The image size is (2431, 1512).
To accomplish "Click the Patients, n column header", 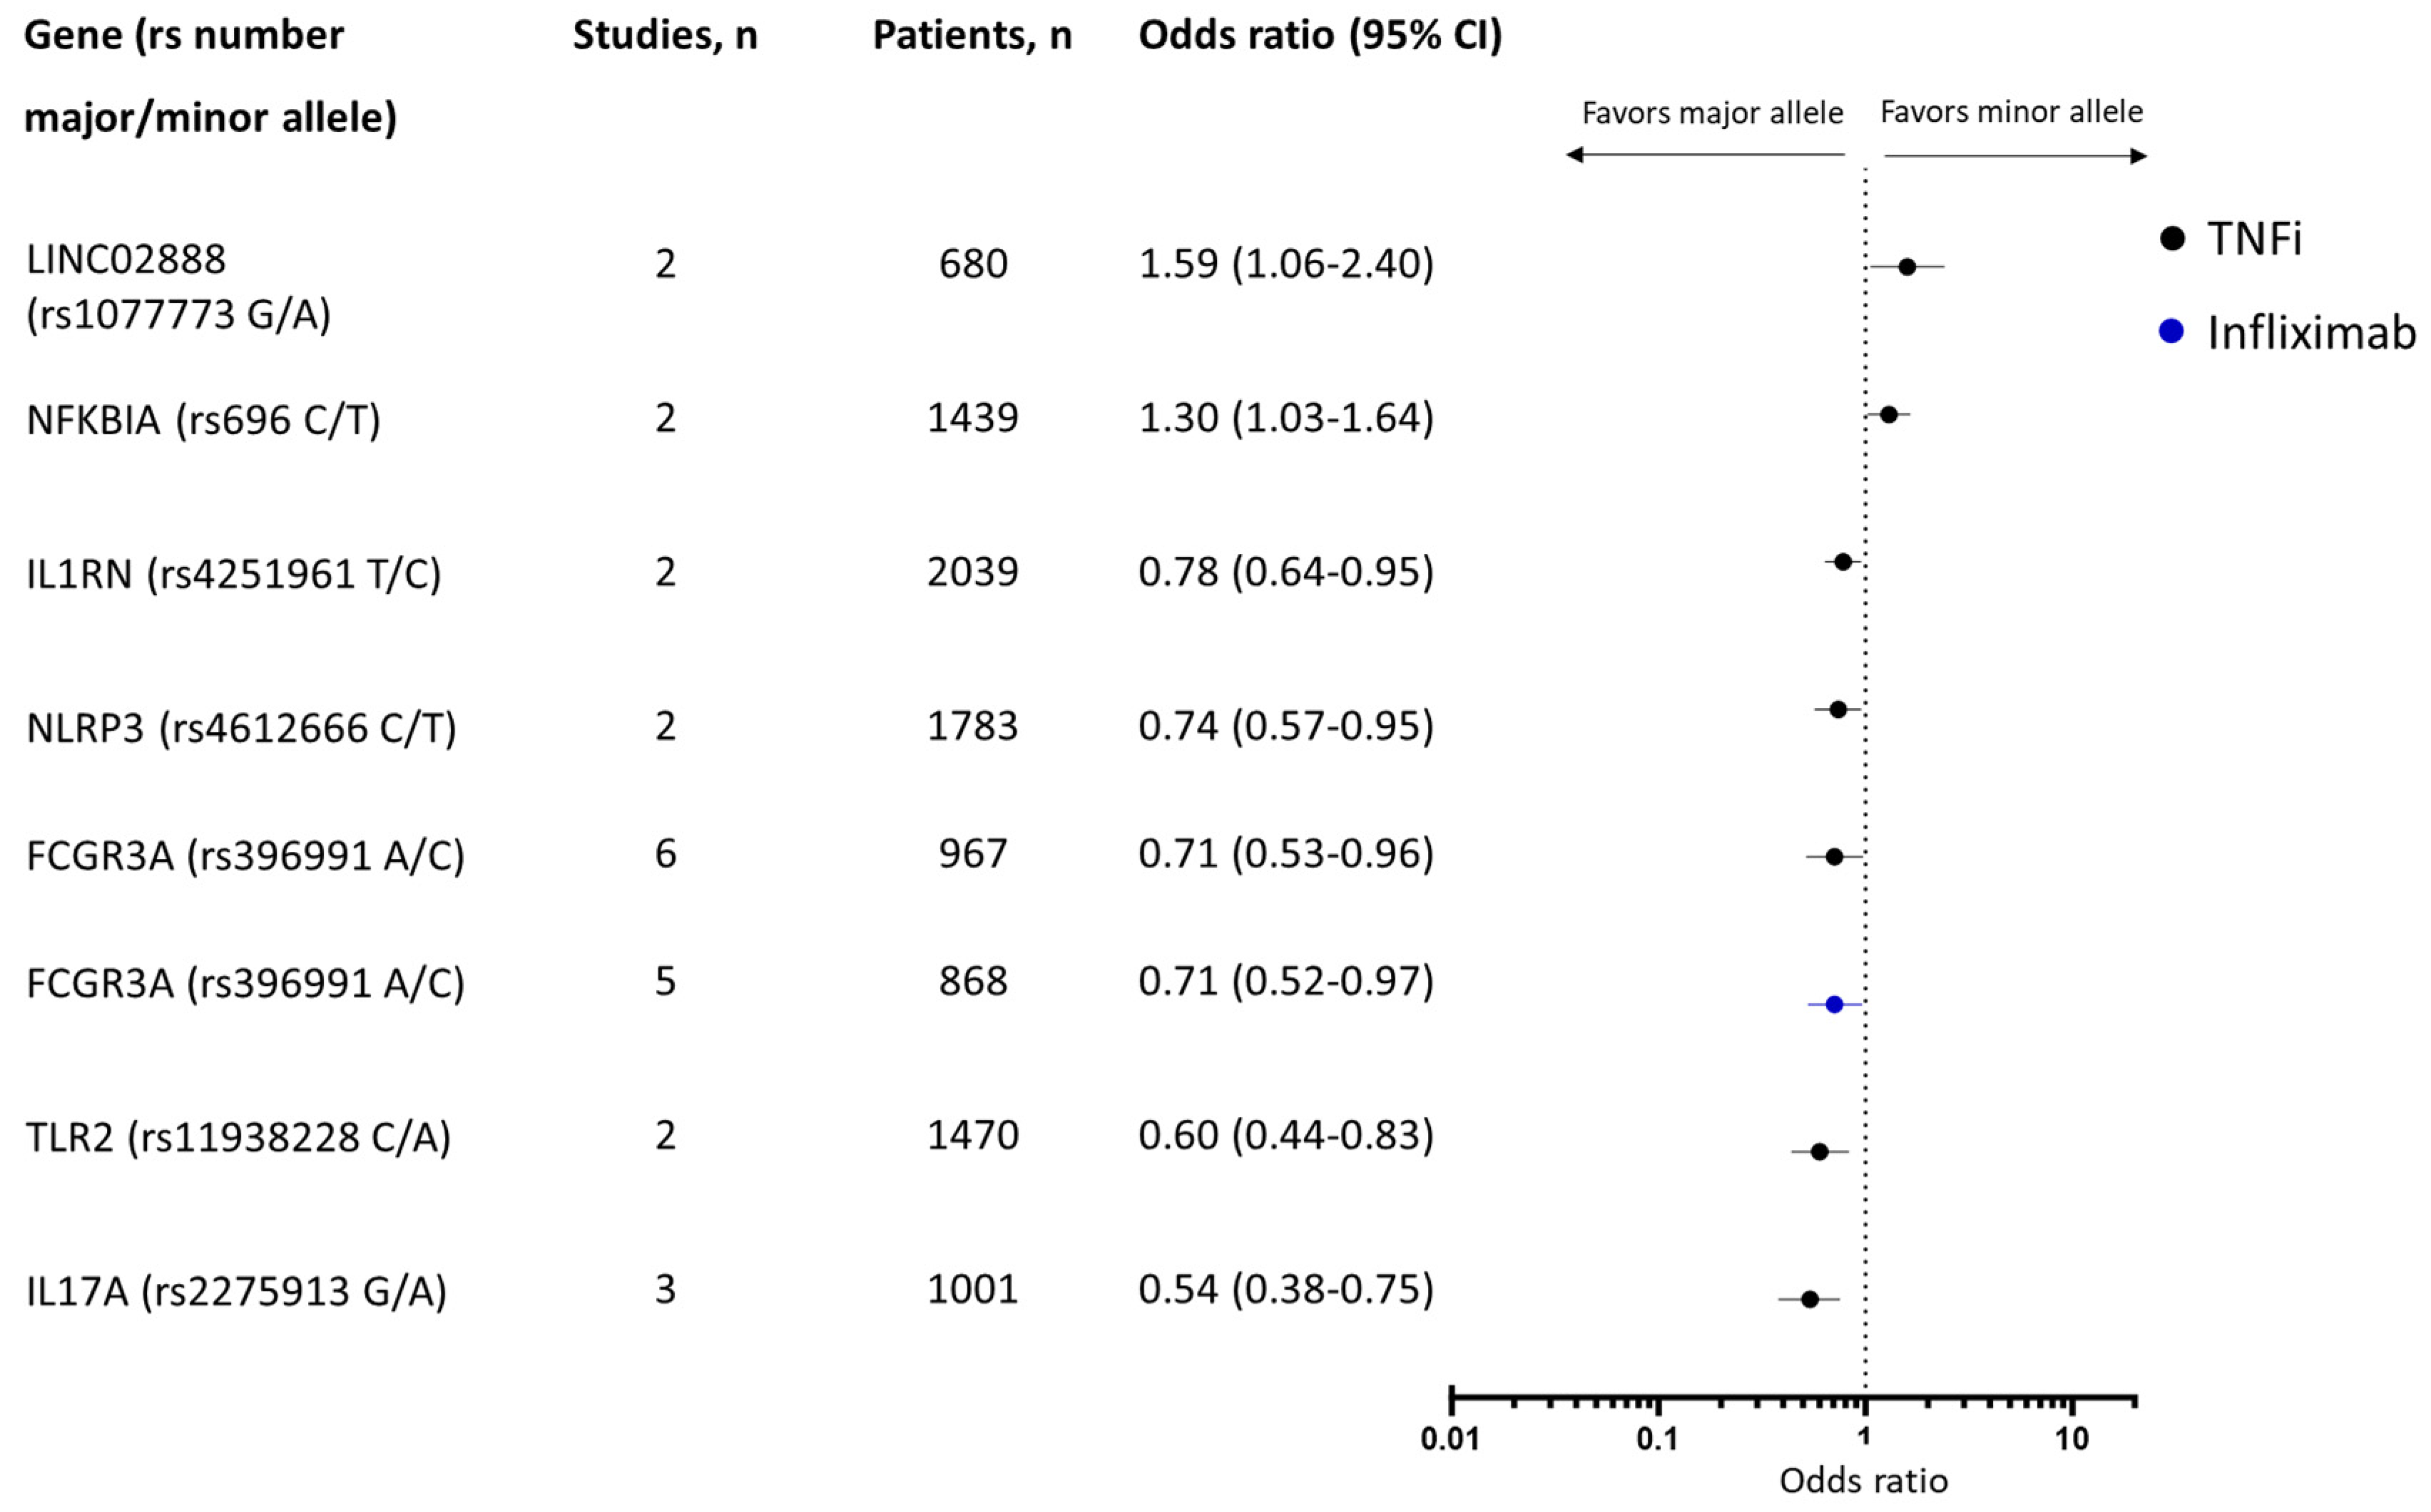I will pos(972,36).
